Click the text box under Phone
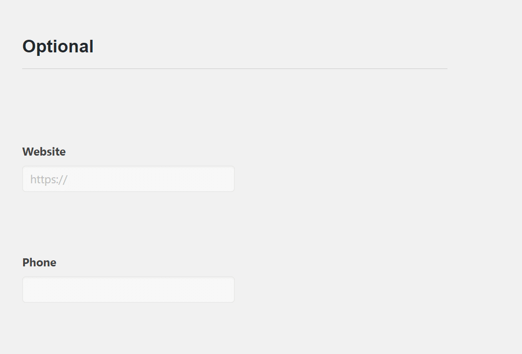This screenshot has height=354, width=522. [x=128, y=290]
